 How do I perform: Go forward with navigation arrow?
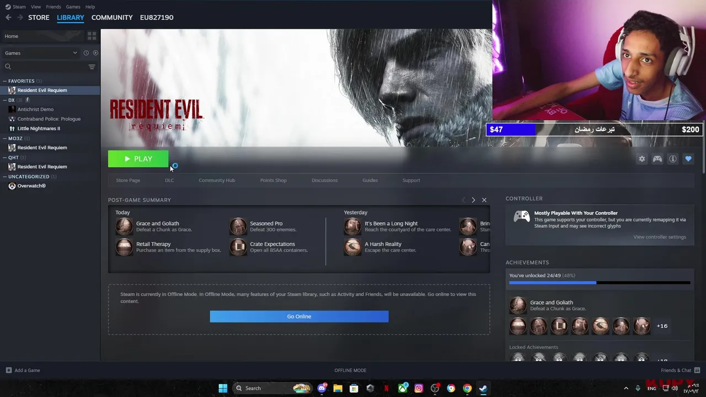[x=20, y=17]
